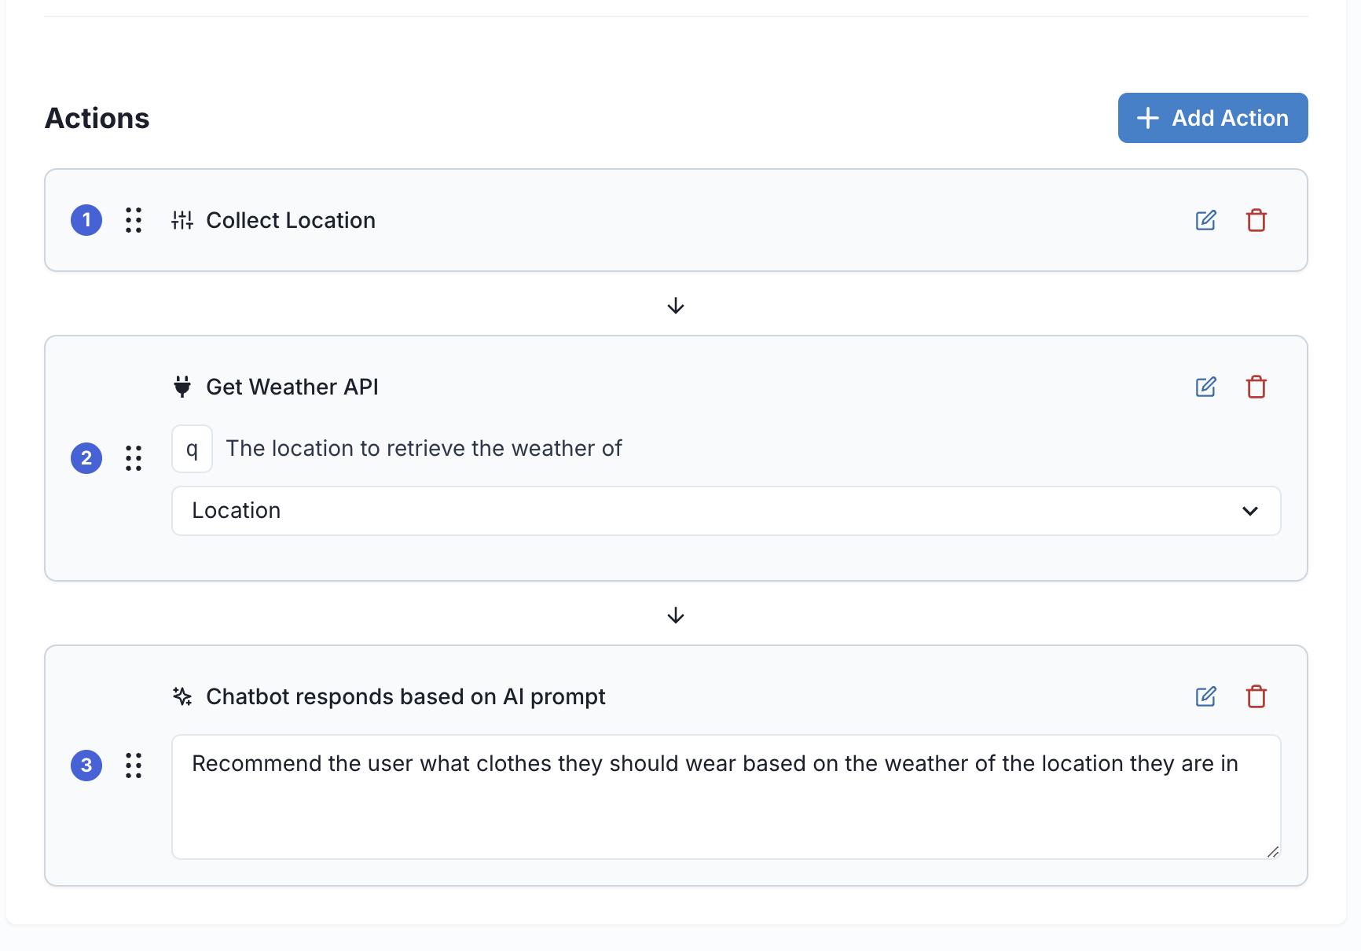
Task: Click the plug icon beside Get Weather API
Action: pos(182,387)
